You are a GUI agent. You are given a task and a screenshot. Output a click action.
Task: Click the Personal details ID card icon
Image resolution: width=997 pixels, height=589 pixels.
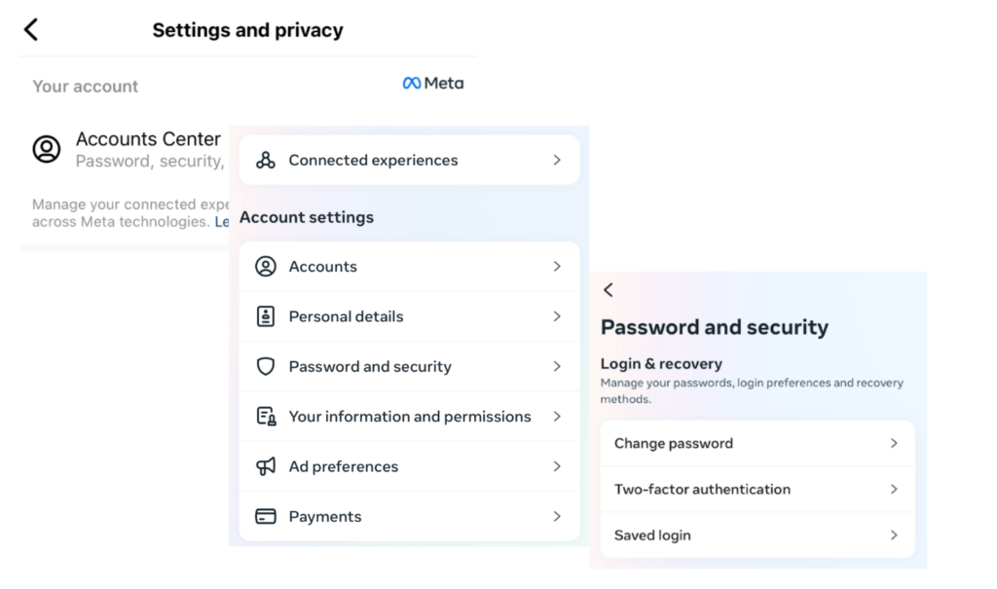[264, 316]
